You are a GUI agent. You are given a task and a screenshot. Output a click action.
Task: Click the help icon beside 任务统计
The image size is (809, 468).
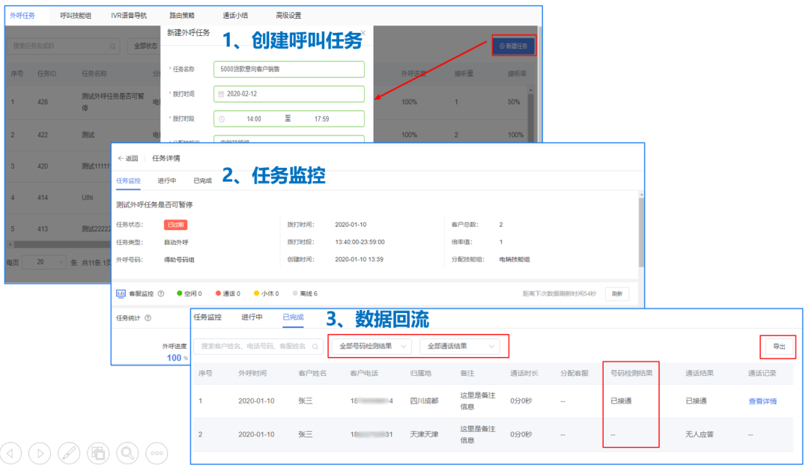[148, 317]
